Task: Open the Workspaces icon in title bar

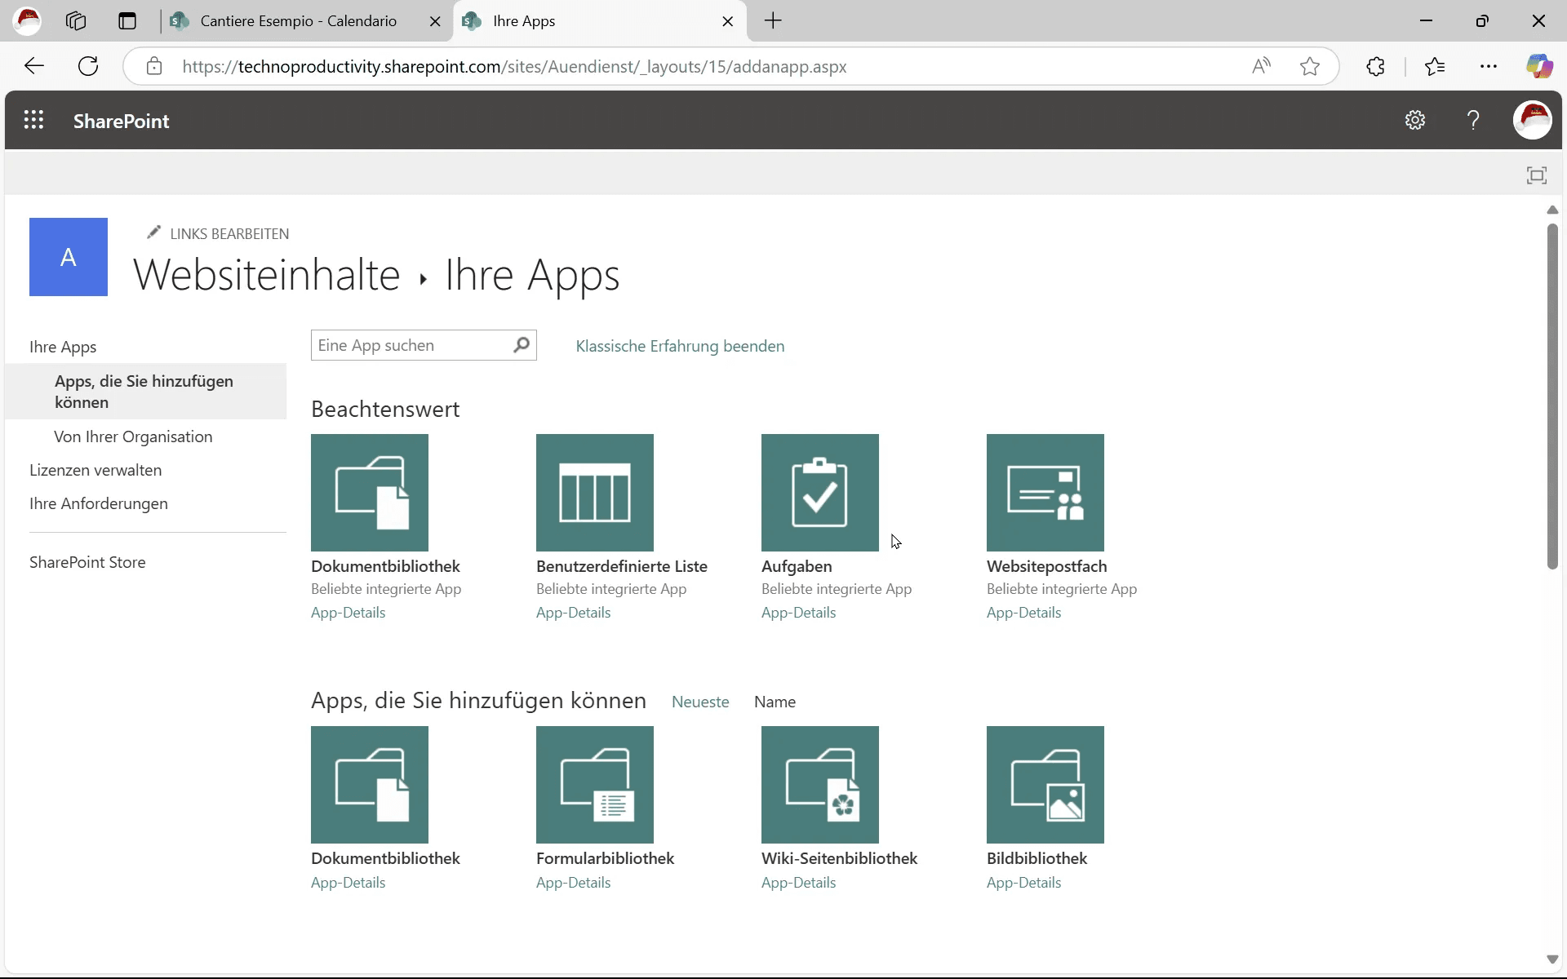Action: 76,21
